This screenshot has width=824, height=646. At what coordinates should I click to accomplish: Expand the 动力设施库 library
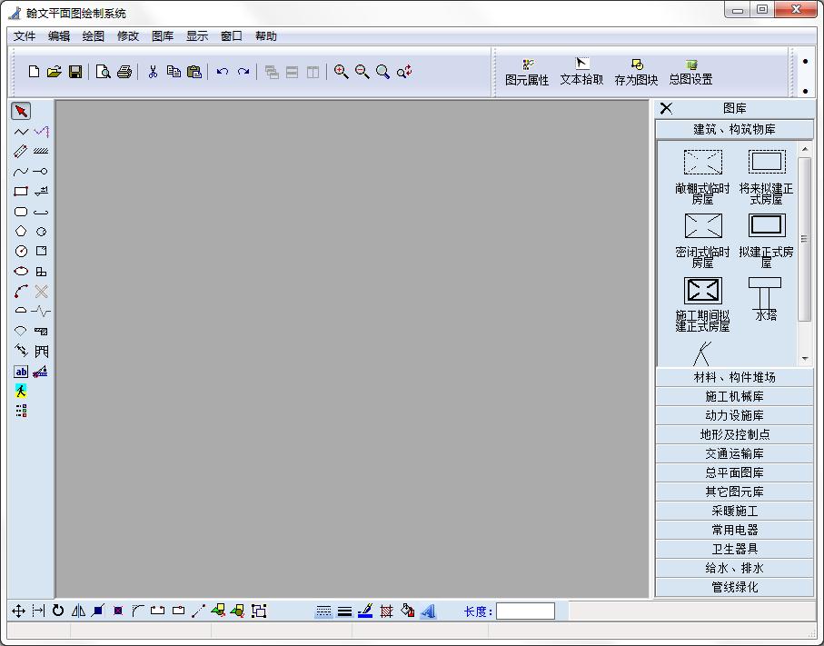[734, 415]
